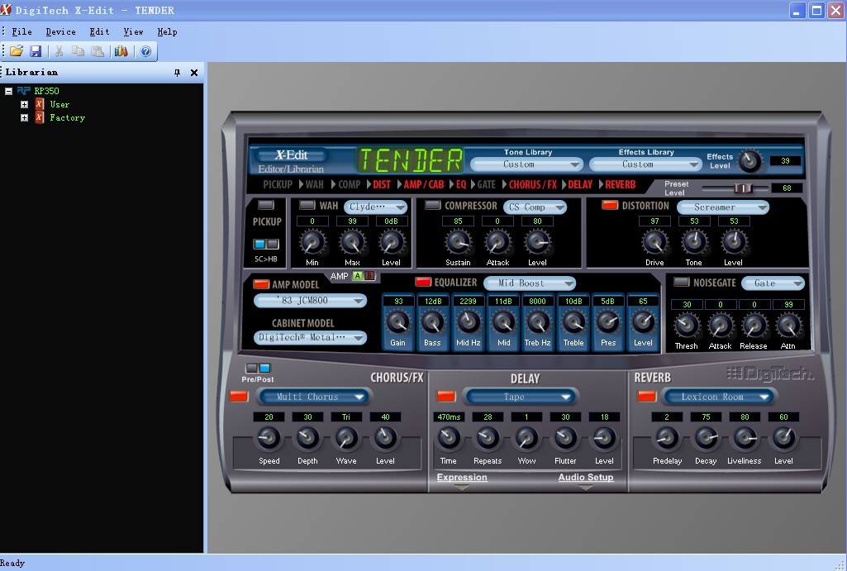Toggle the Noisegate on/off

[682, 282]
